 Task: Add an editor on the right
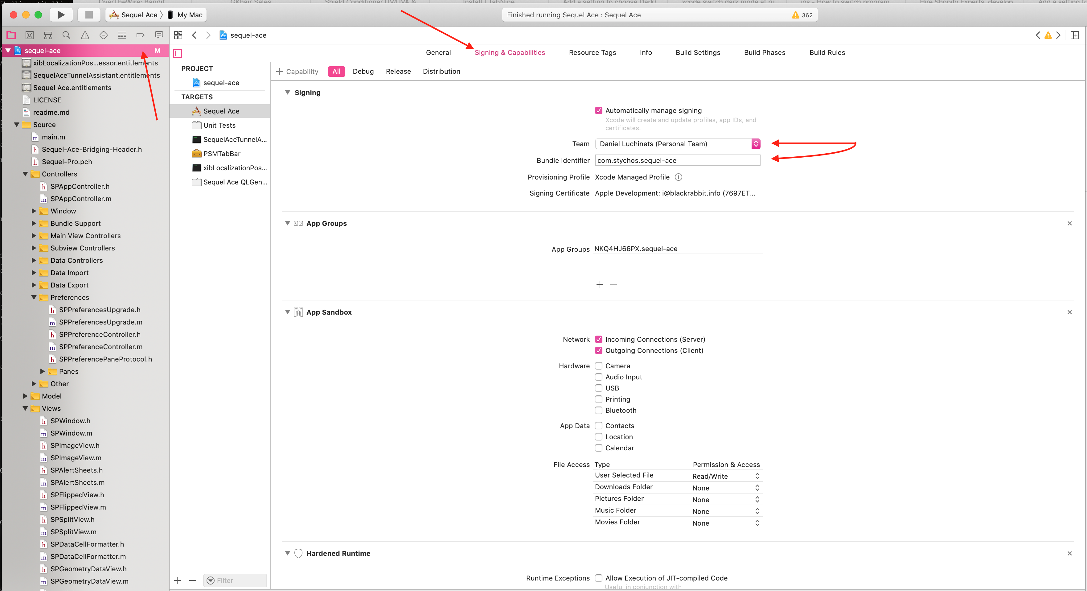click(x=1075, y=35)
